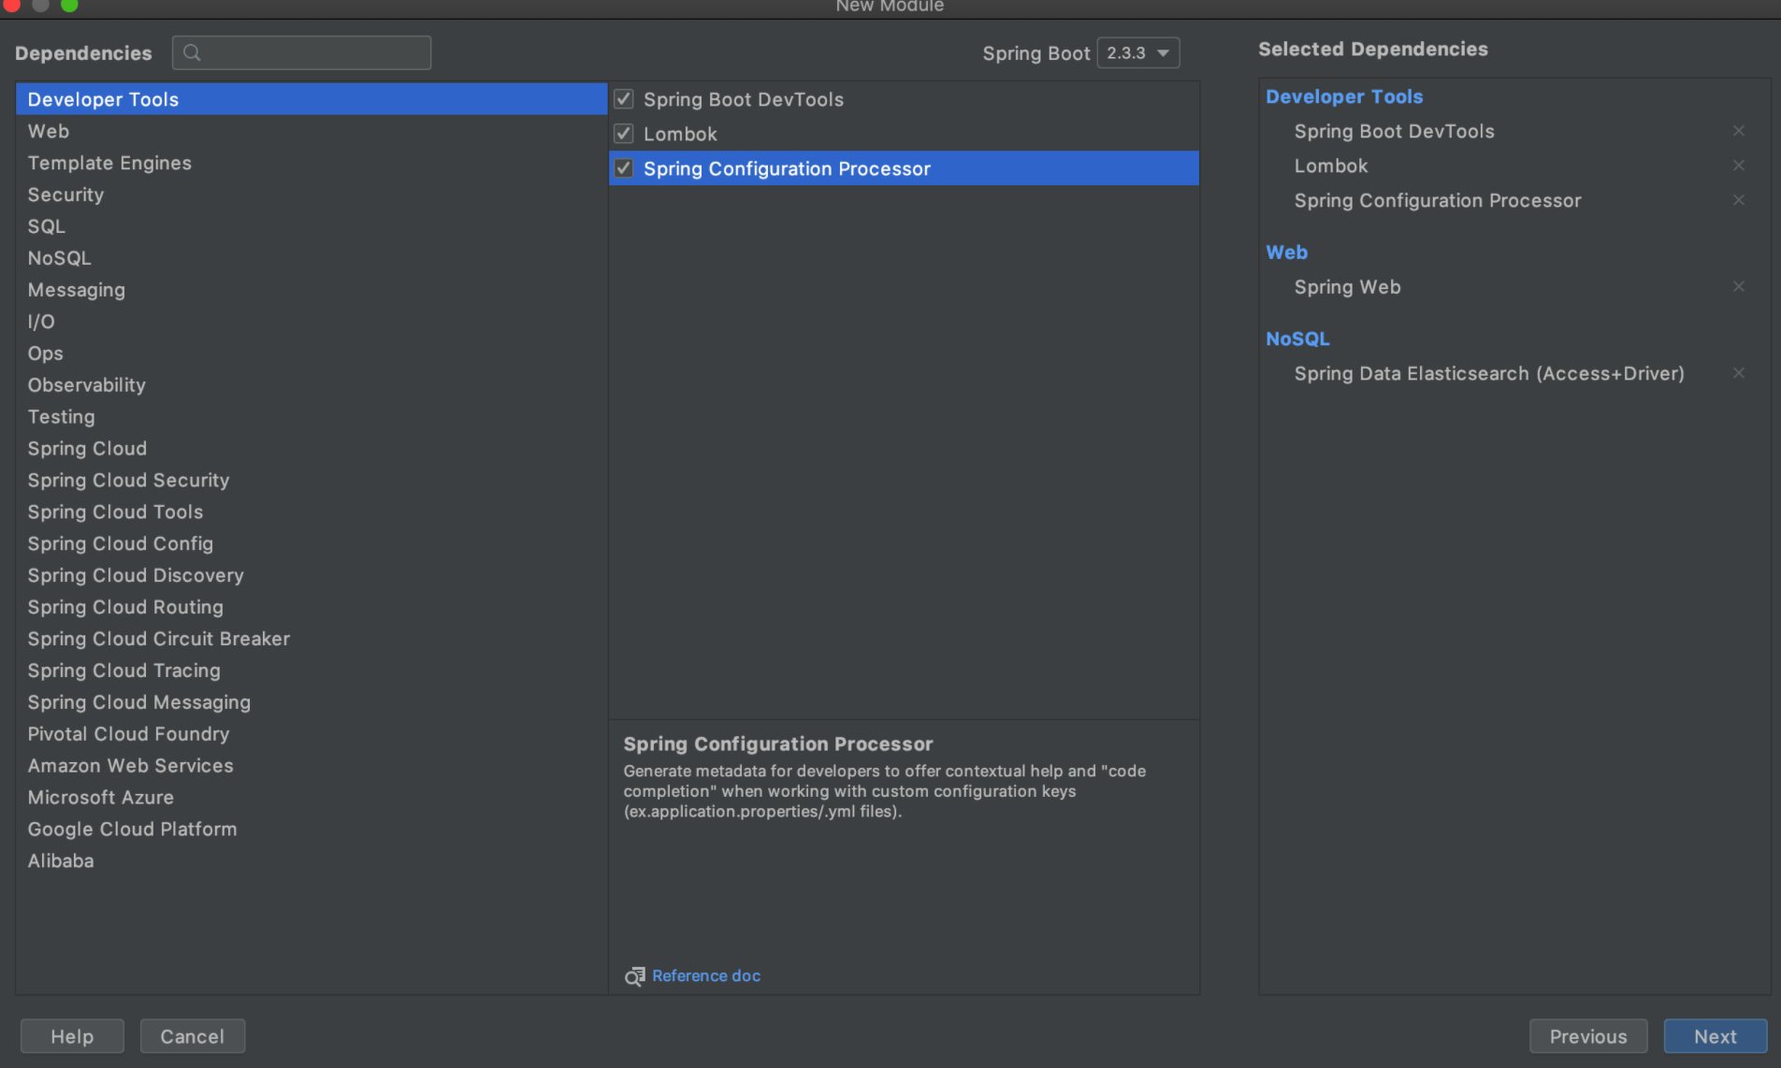Select the Testing category
Screen dimensions: 1781x1068
[311, 417]
